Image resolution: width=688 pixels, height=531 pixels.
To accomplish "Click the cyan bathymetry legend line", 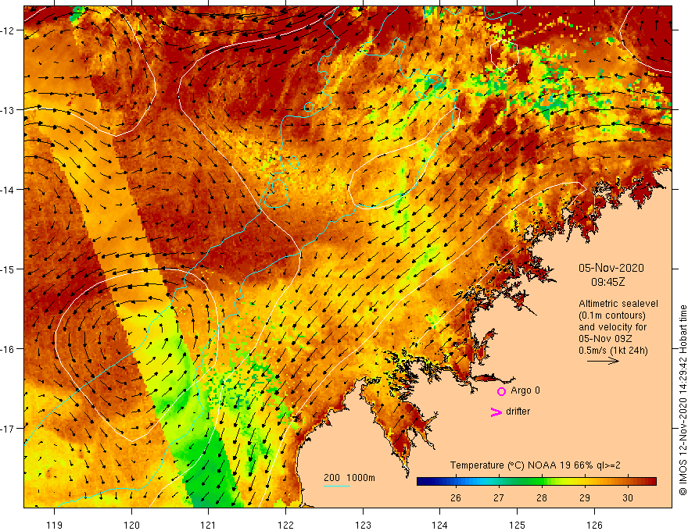I will [x=336, y=486].
